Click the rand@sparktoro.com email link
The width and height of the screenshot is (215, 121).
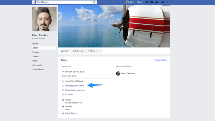tap(74, 86)
